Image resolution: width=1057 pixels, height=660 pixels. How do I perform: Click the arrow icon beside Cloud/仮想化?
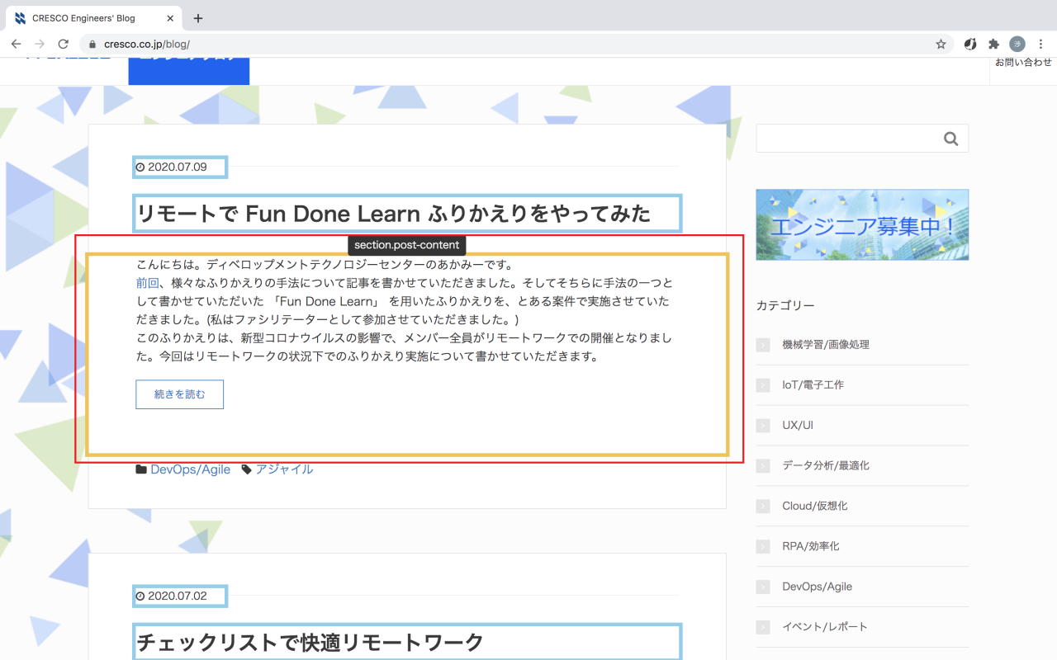(763, 507)
